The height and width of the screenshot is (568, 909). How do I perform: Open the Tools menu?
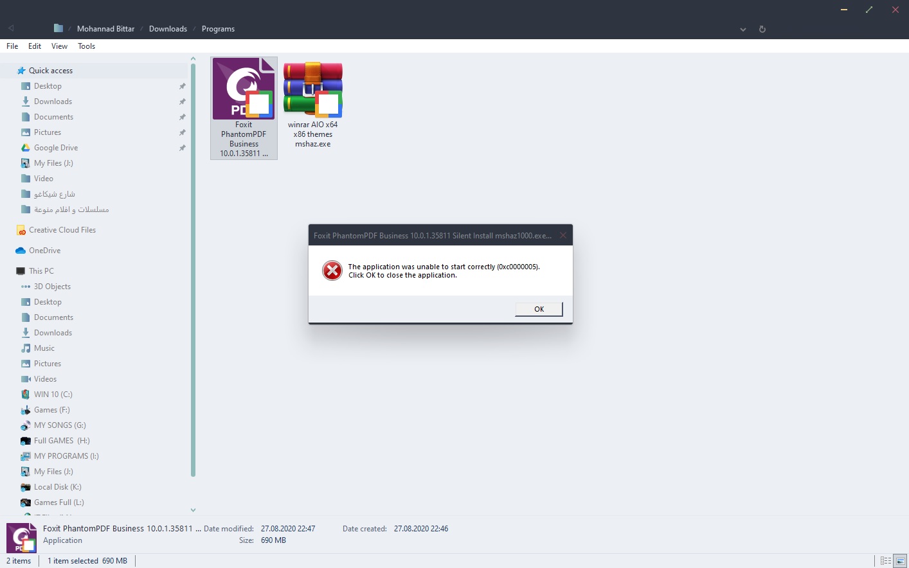(86, 46)
